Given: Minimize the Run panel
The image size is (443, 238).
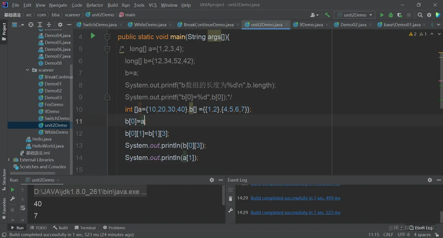Looking at the screenshot, I should coord(221,180).
